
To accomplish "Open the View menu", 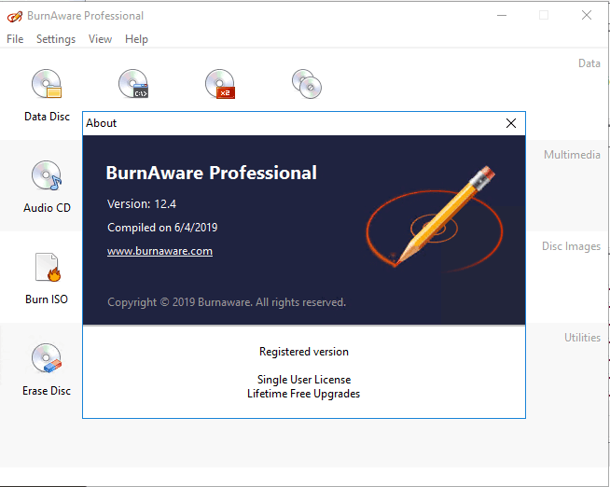I will point(100,39).
